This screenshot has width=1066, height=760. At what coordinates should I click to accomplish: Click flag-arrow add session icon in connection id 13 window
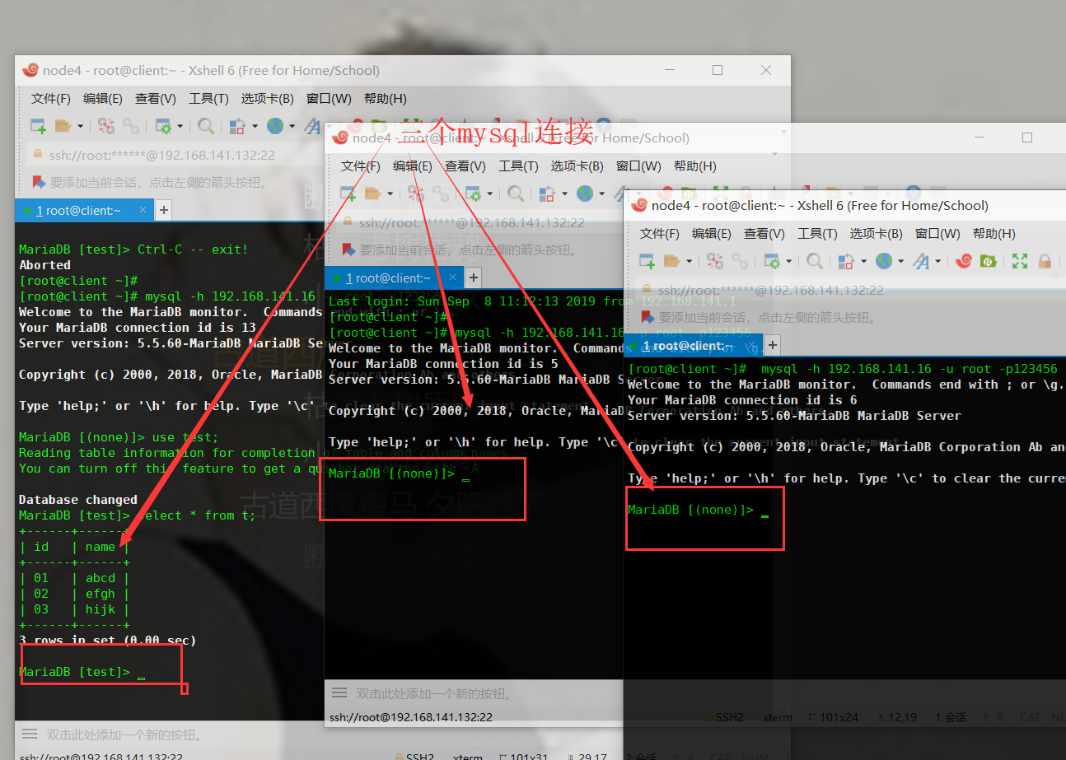point(39,182)
